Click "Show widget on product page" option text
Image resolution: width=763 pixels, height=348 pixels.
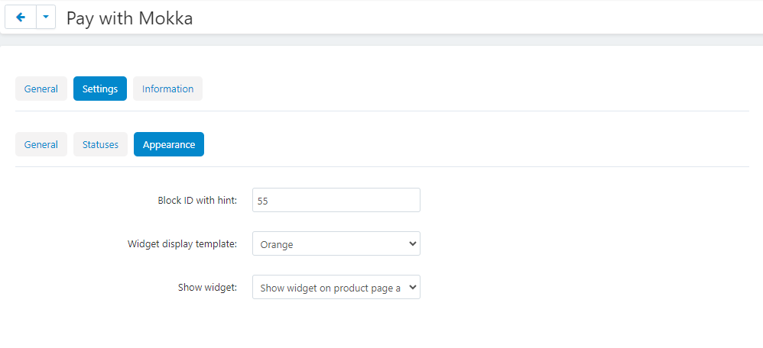pos(329,288)
